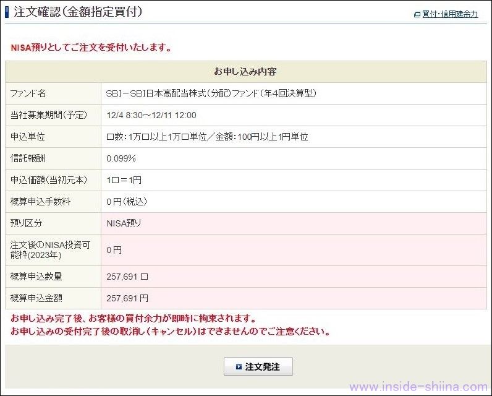Open the 買付・信用建余力 link
The width and height of the screenshot is (492, 396).
(x=450, y=14)
